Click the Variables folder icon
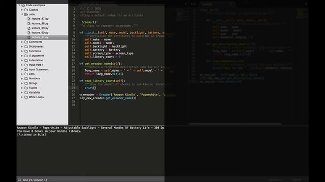Viewport: 325px width, 182px height. tap(26, 93)
